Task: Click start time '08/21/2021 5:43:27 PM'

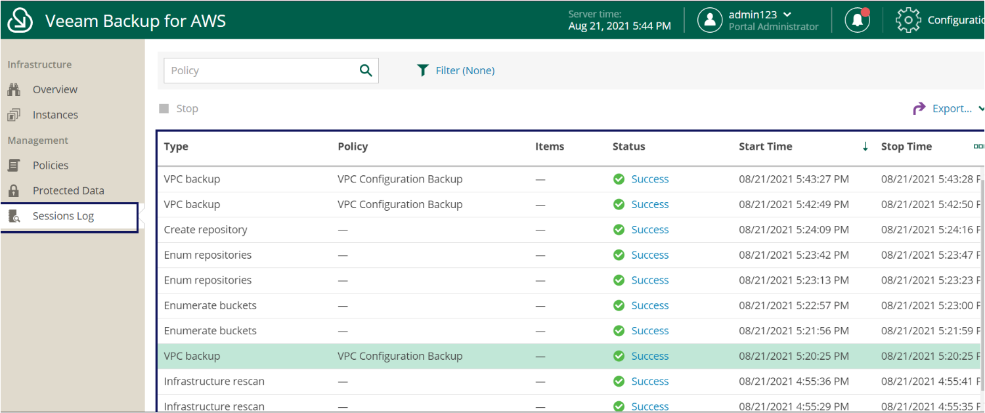Action: click(794, 179)
